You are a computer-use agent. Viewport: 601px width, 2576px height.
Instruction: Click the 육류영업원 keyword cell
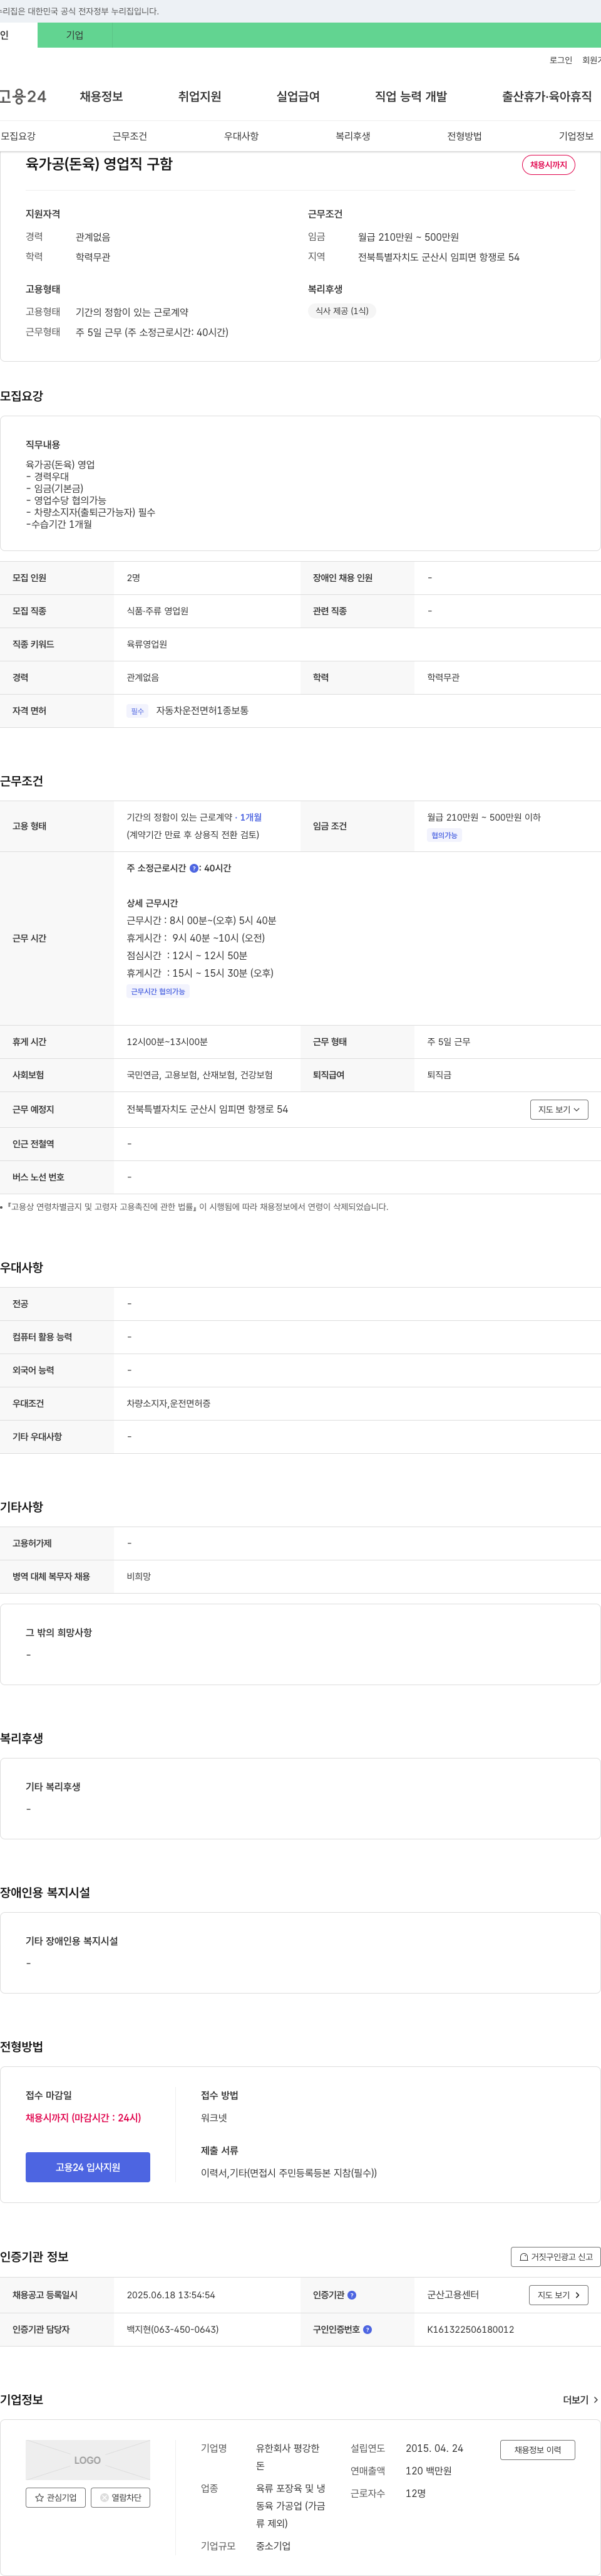[x=146, y=644]
